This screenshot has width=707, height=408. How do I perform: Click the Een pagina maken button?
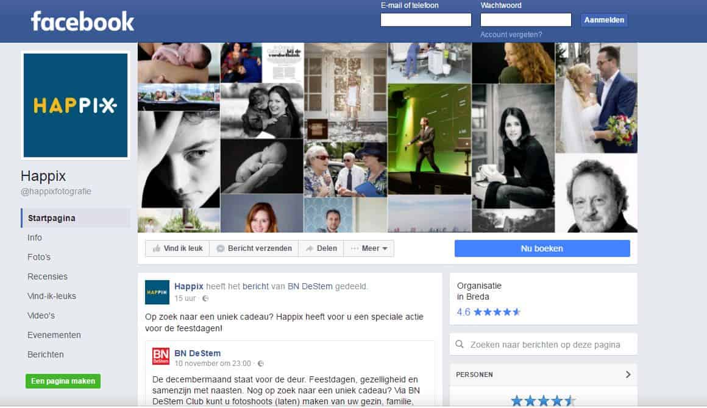pos(63,381)
